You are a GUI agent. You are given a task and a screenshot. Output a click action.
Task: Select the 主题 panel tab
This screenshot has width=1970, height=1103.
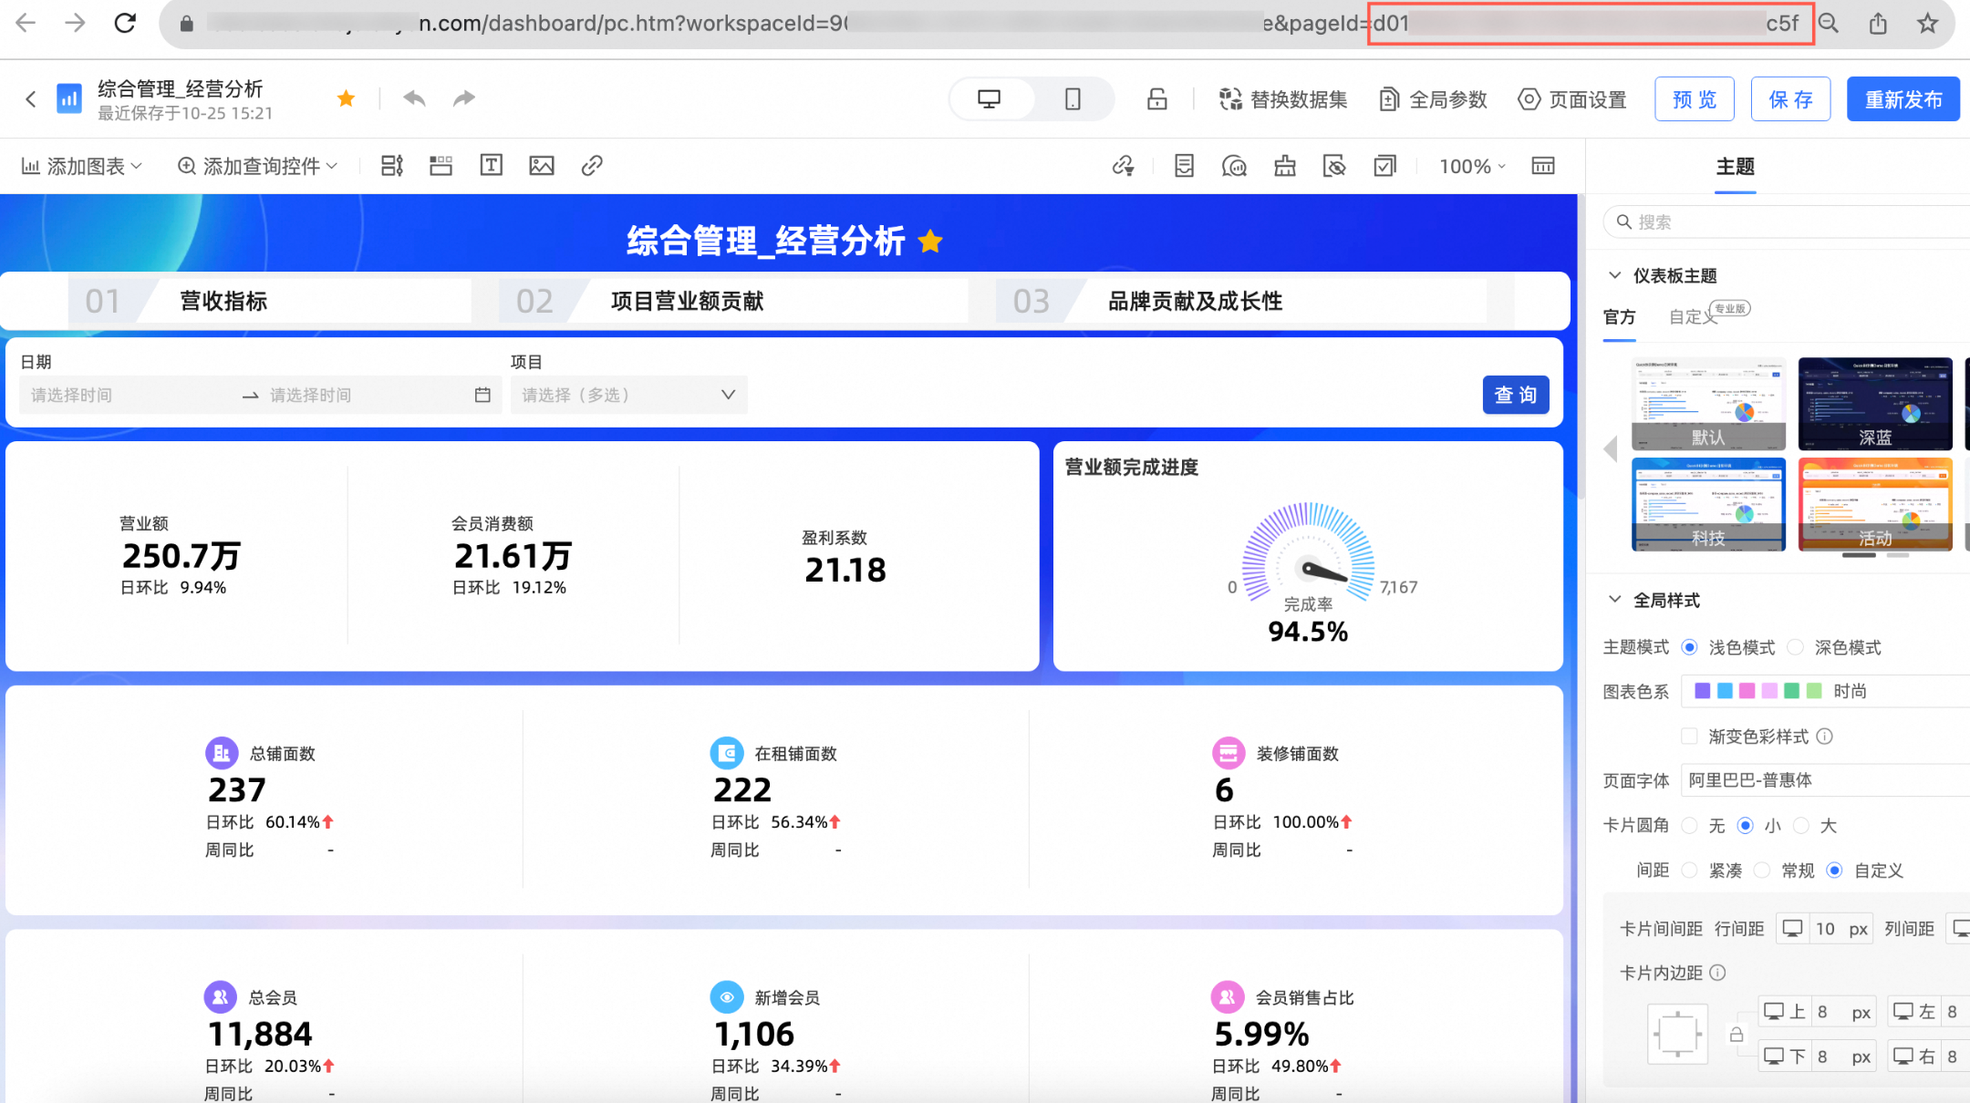(1735, 166)
